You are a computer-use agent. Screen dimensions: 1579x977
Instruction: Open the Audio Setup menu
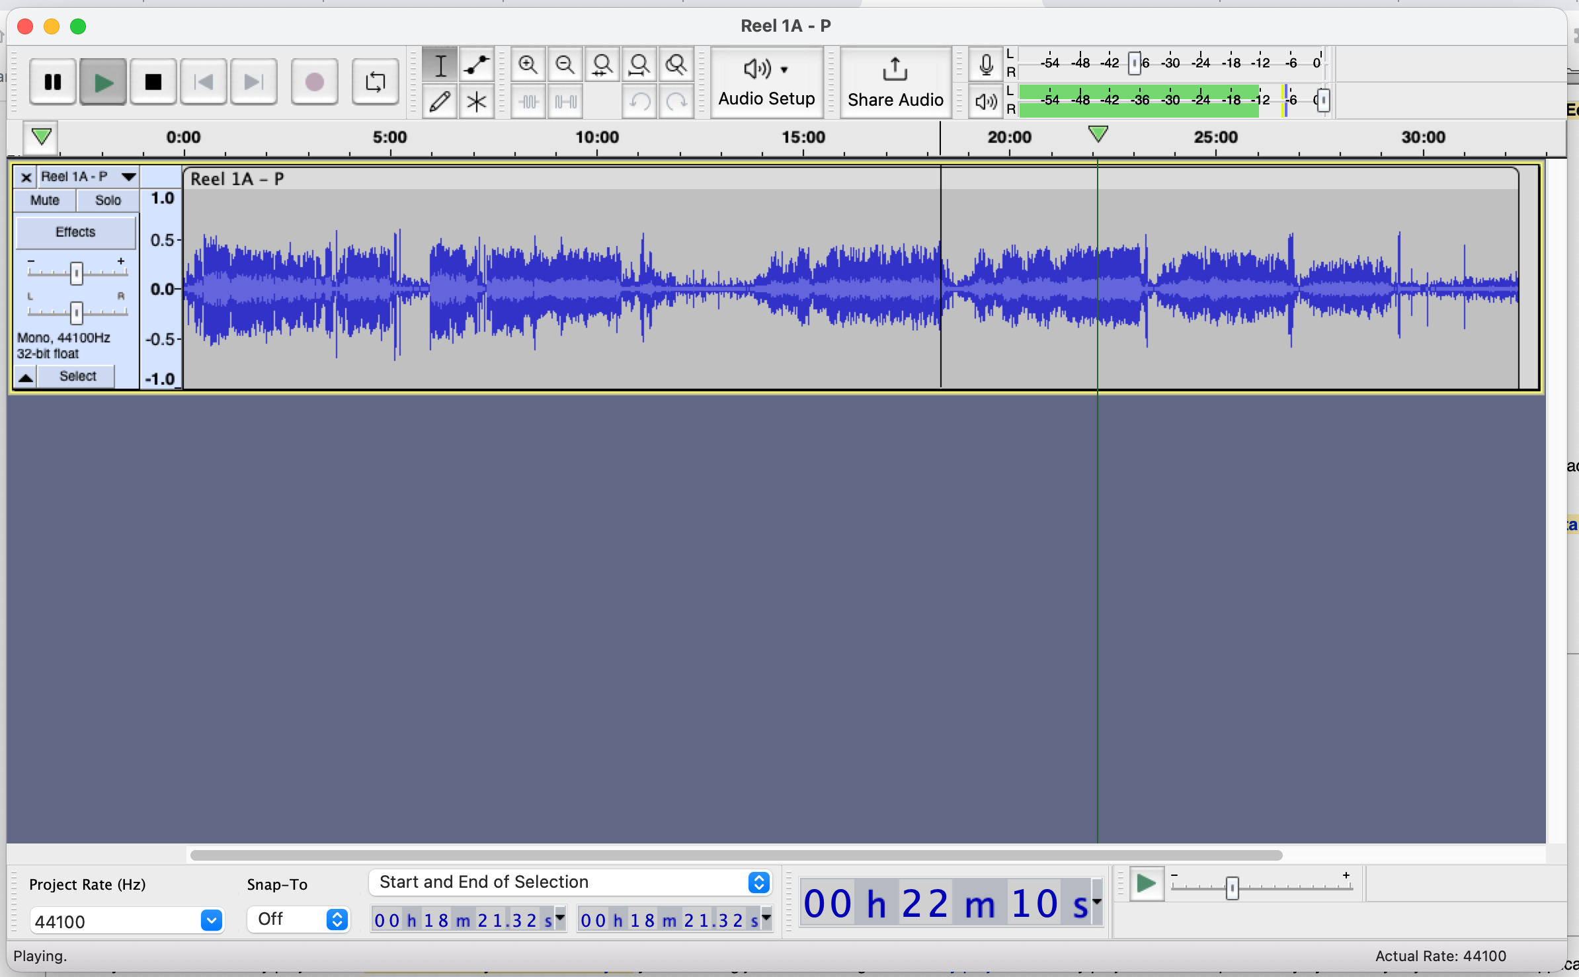coord(766,83)
